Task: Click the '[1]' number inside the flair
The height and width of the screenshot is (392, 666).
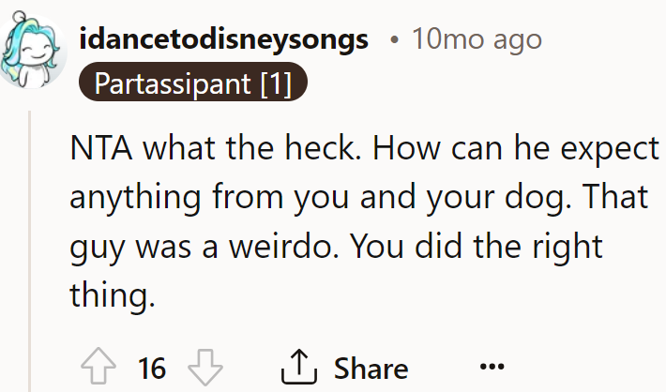Action: pos(276,83)
